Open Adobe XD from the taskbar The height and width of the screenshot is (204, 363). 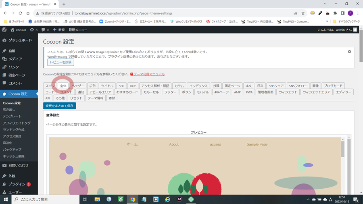click(179, 199)
